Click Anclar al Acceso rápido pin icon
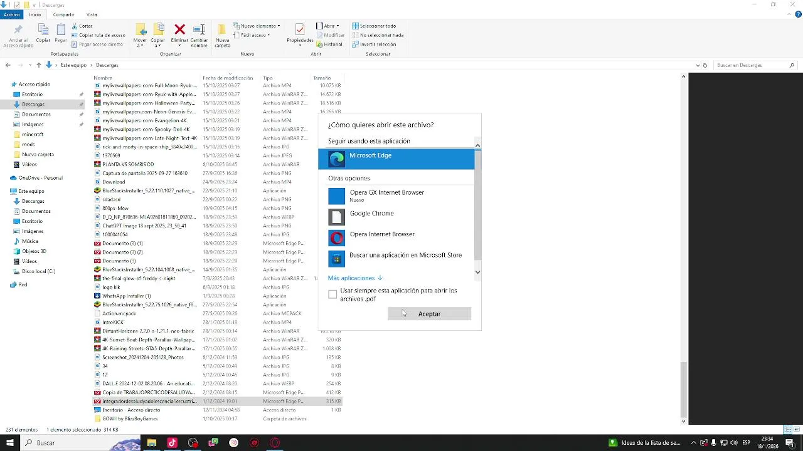Screen dimensions: 803x451 click(18, 29)
